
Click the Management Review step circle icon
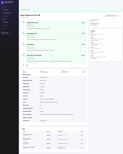tap(23, 33)
